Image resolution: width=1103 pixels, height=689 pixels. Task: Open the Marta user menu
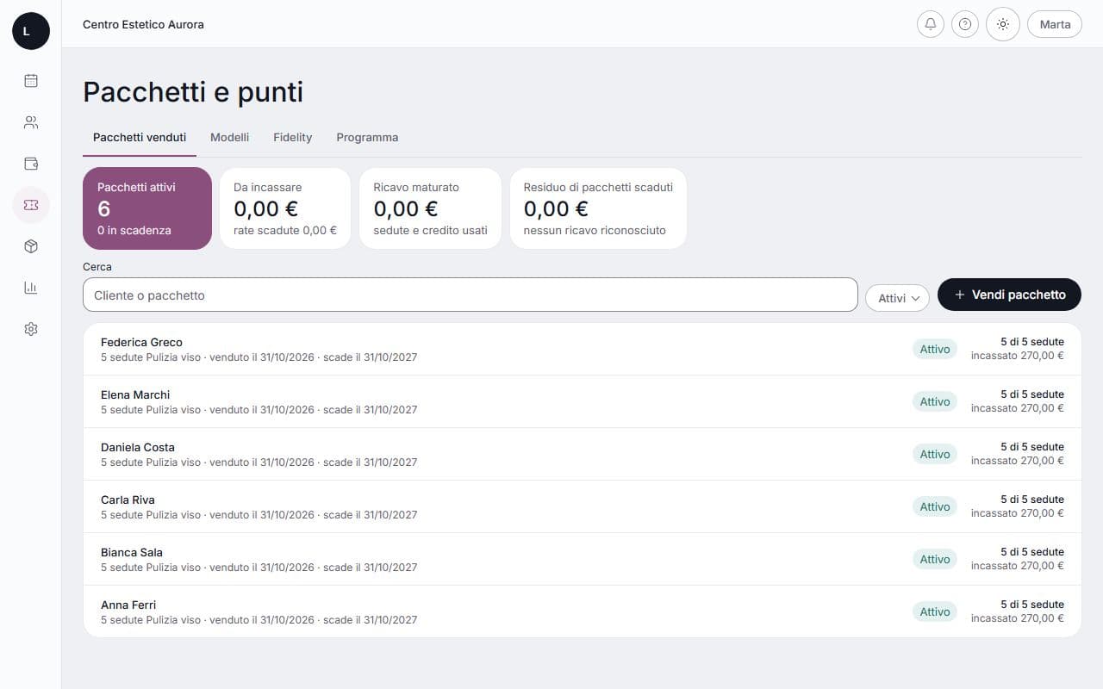pos(1055,24)
